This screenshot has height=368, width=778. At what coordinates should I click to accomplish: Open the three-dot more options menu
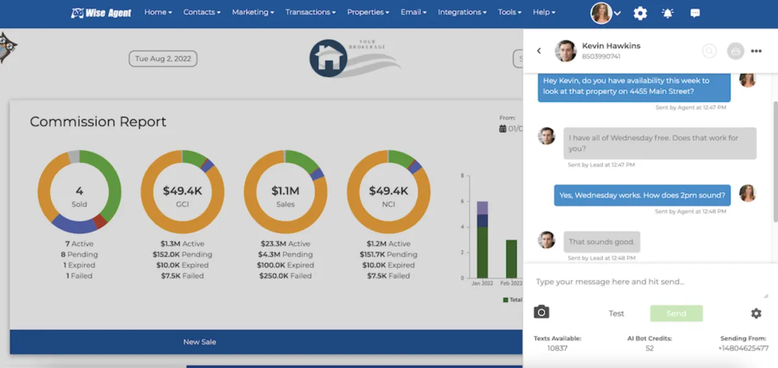(756, 51)
